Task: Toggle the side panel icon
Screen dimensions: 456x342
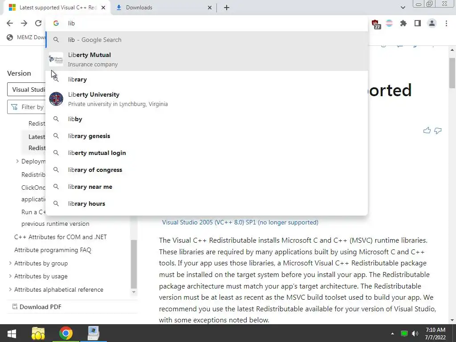Action: click(418, 23)
